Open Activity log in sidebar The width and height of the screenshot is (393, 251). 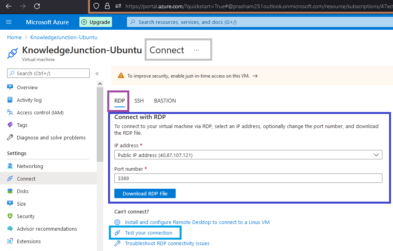(29, 100)
